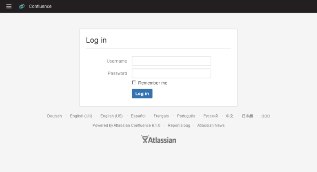Select the last language link with boxes

(x=266, y=116)
